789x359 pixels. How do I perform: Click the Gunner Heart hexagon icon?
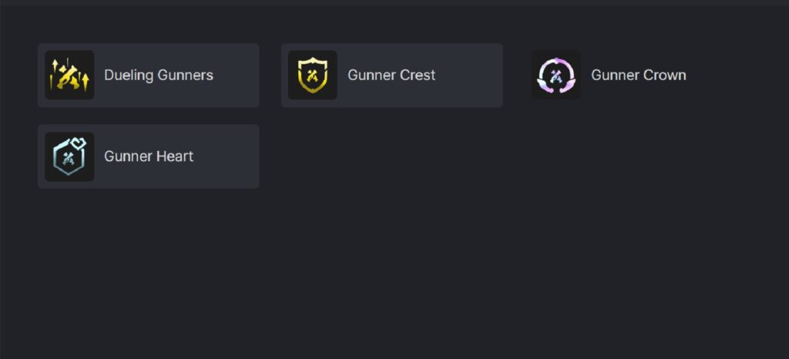click(69, 156)
